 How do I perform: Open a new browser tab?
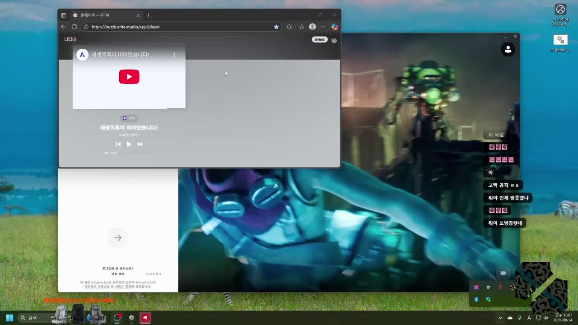[148, 15]
